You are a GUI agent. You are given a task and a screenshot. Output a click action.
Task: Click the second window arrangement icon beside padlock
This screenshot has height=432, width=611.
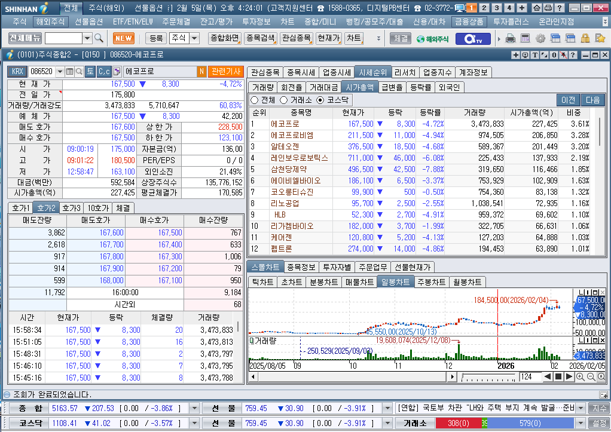coord(570,38)
